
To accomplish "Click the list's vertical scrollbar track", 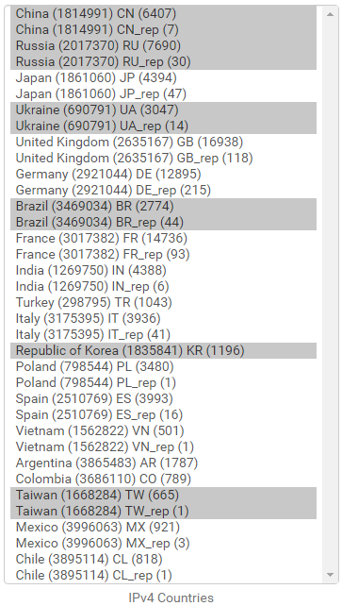I will click(x=330, y=295).
